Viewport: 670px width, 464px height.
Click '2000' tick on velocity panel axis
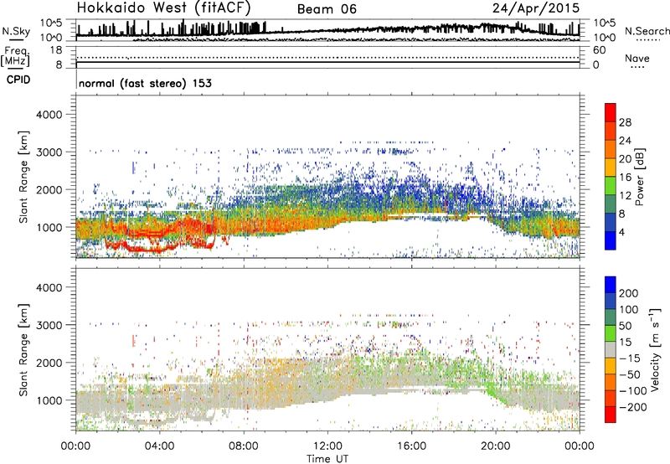(x=49, y=363)
